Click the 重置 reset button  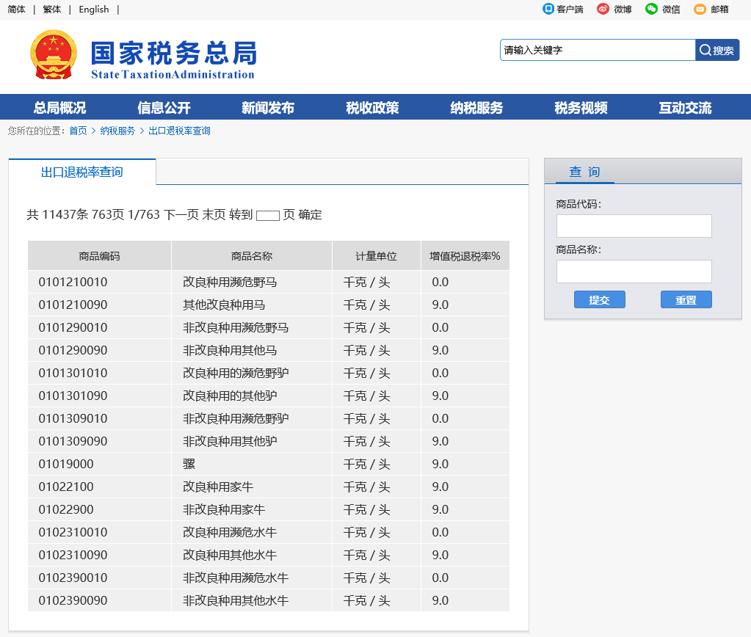click(x=686, y=299)
